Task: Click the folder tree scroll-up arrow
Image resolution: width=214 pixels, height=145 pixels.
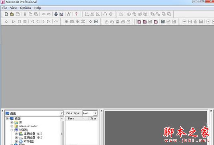Action: (62, 119)
